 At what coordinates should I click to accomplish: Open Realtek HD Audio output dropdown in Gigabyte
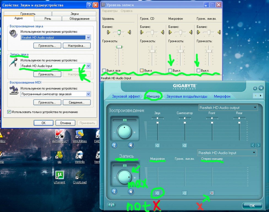228,108
